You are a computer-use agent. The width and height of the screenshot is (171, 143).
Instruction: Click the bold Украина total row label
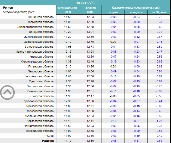tap(48, 141)
